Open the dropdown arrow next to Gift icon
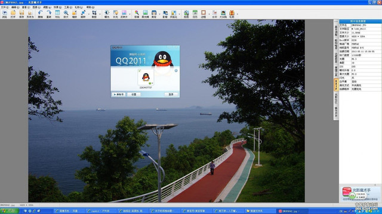This screenshot has height=214, width=382. pos(238,14)
